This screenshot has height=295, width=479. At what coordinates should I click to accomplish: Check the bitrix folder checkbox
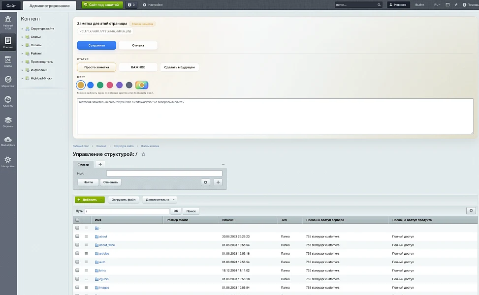point(77,270)
